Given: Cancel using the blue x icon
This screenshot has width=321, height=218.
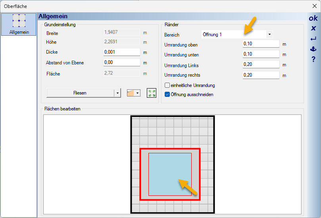Looking at the screenshot, I should coord(313,28).
